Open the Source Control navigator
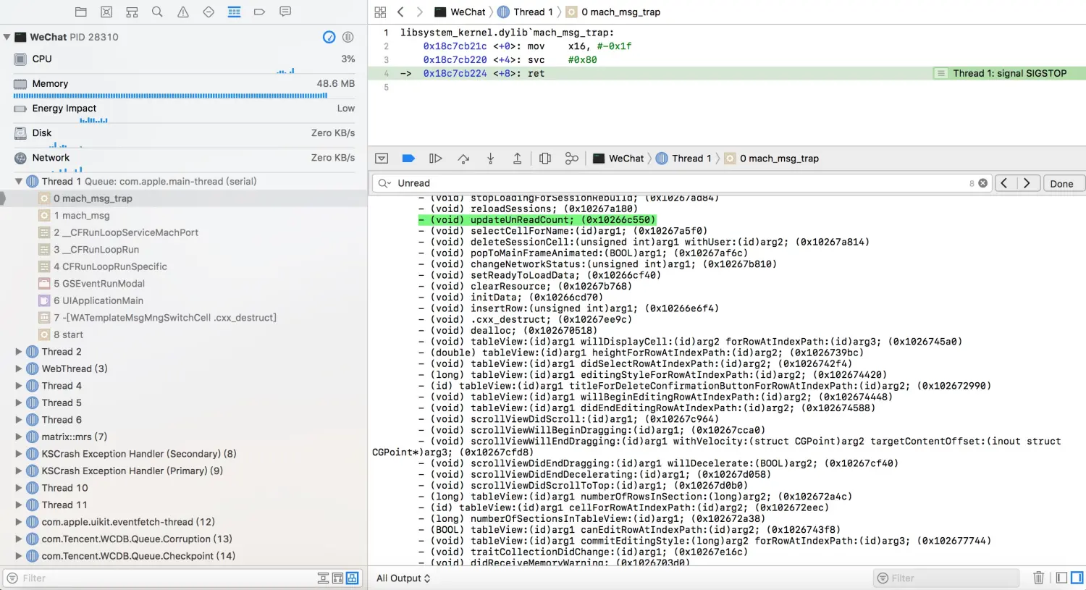Image resolution: width=1086 pixels, height=590 pixels. tap(106, 12)
